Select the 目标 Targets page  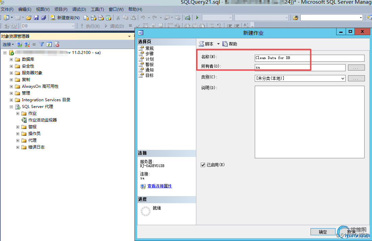(x=149, y=75)
